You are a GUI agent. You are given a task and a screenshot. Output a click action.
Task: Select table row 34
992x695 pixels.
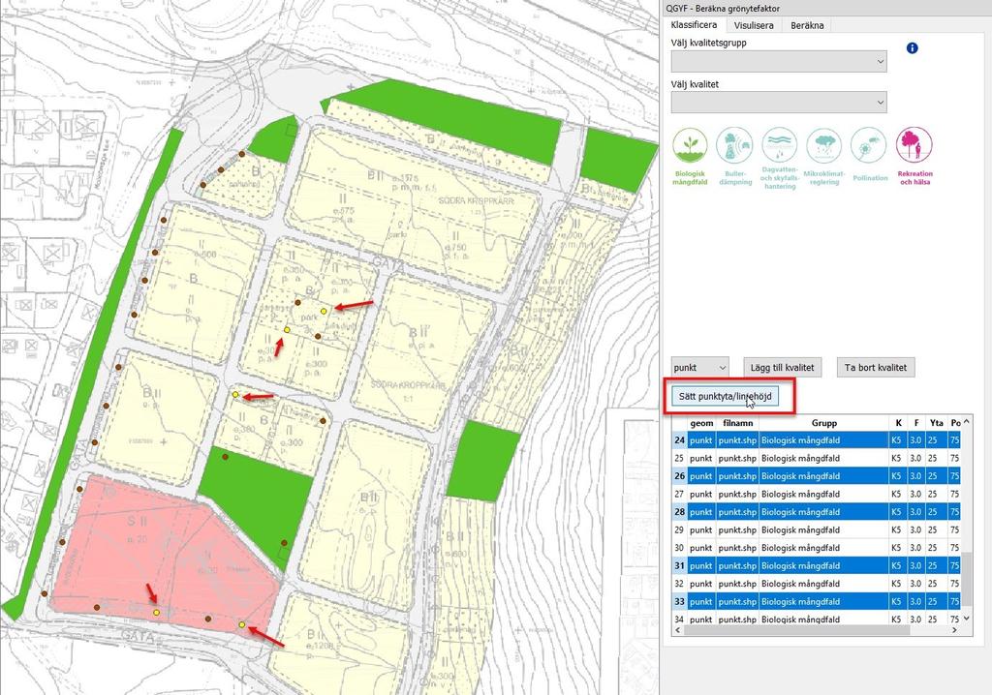(816, 619)
